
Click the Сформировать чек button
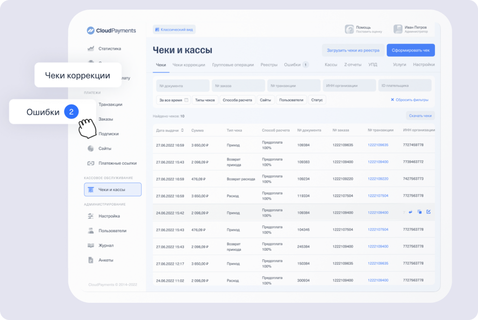tap(410, 50)
